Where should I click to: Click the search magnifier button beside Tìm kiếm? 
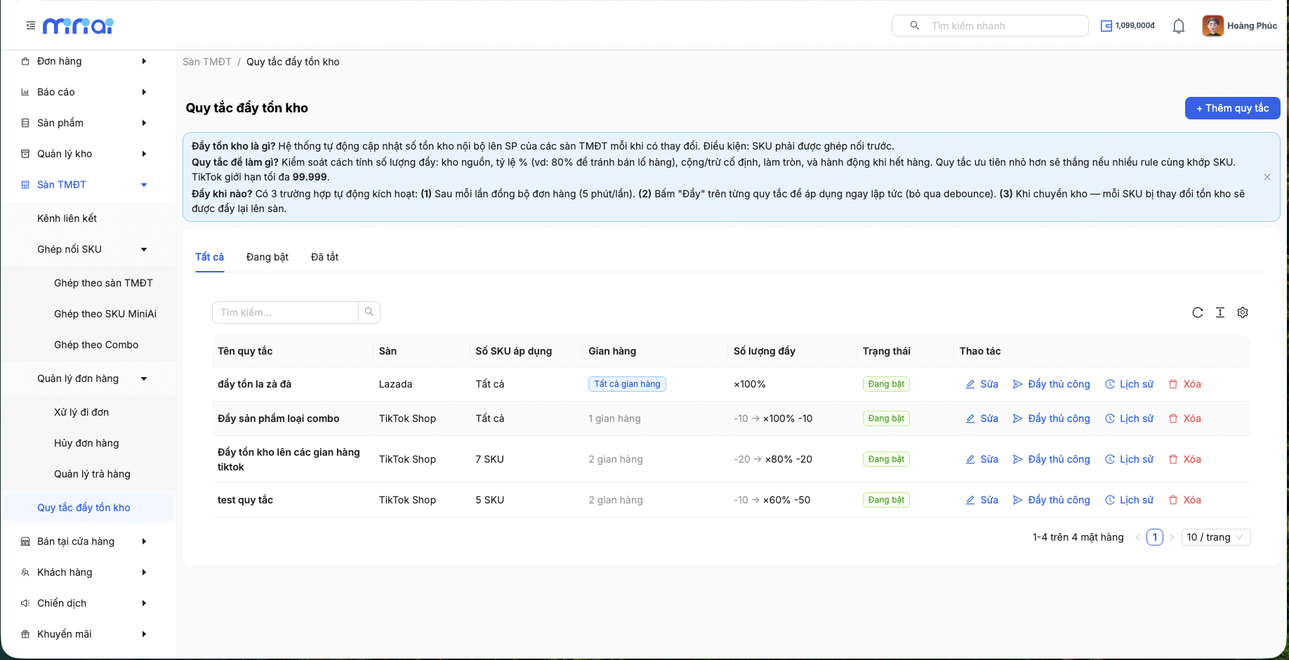click(369, 312)
